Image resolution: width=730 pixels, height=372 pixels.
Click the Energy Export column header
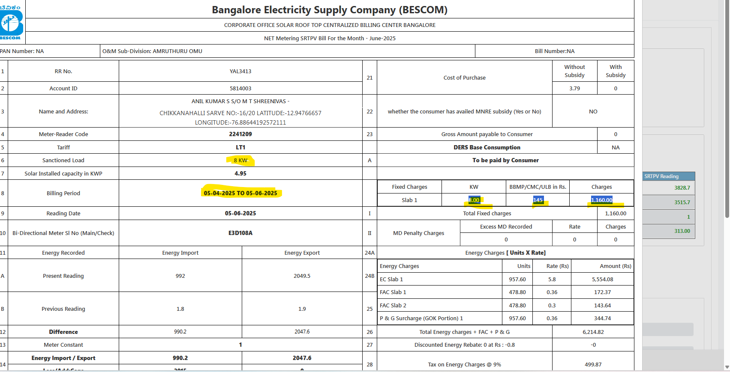302,253
